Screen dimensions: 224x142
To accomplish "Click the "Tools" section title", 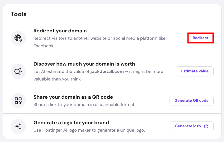I will point(19,14).
